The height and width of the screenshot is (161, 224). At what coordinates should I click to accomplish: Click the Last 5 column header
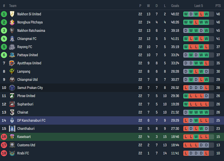198,6
